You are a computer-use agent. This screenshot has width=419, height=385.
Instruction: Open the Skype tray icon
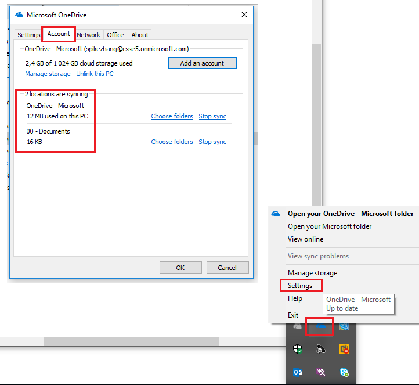pyautogui.click(x=344, y=372)
